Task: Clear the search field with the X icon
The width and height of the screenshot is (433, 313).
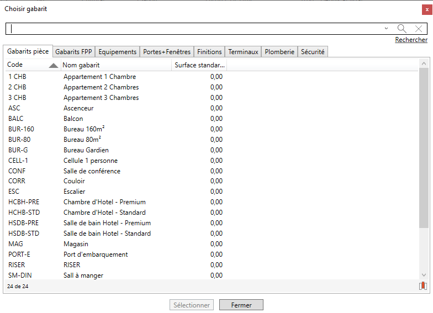Action: (x=419, y=29)
